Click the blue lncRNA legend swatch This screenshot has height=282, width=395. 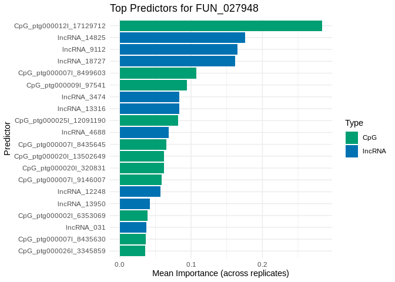tap(352, 151)
